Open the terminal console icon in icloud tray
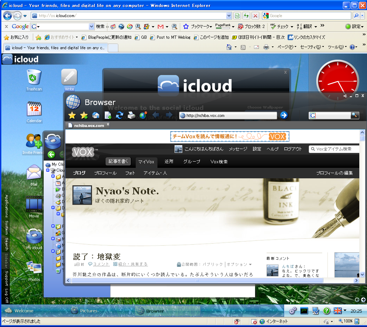Screen dimensions: 367x327 (304, 311)
